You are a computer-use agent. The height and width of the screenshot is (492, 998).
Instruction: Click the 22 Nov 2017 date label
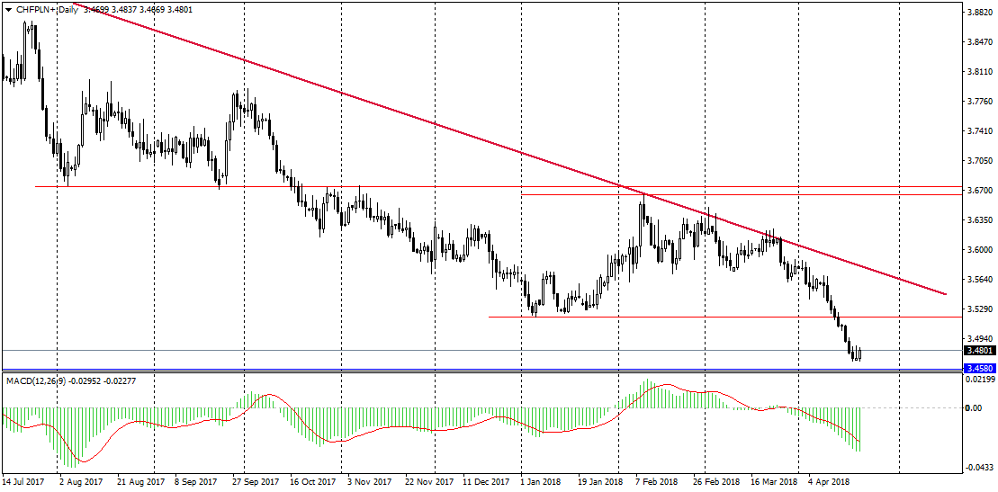[428, 482]
